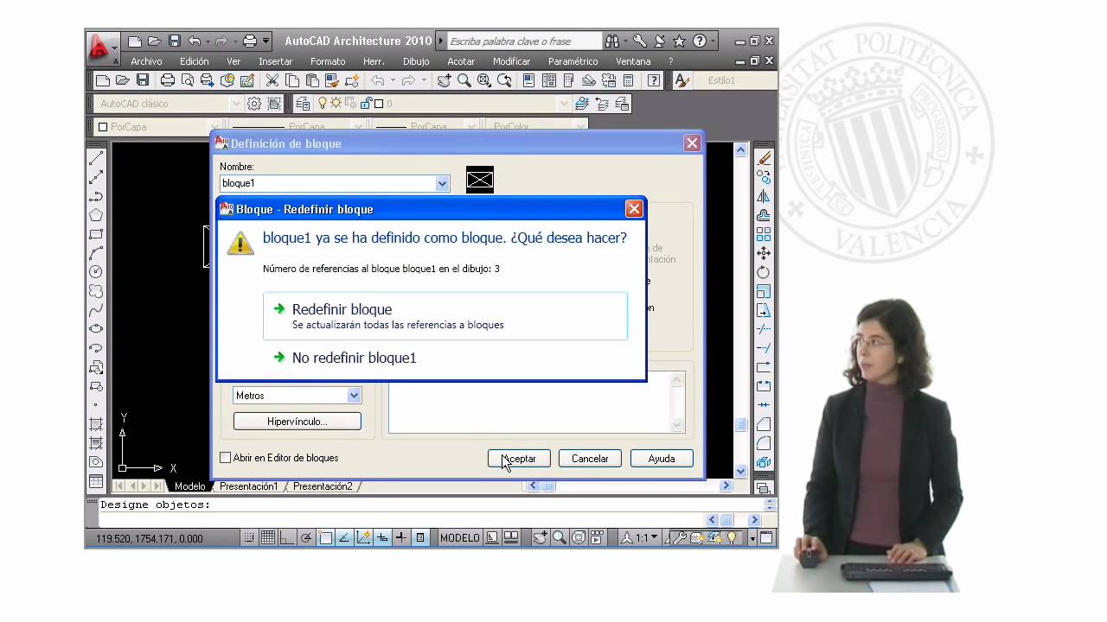Toggle Quick Properties in status bar

tap(420, 537)
